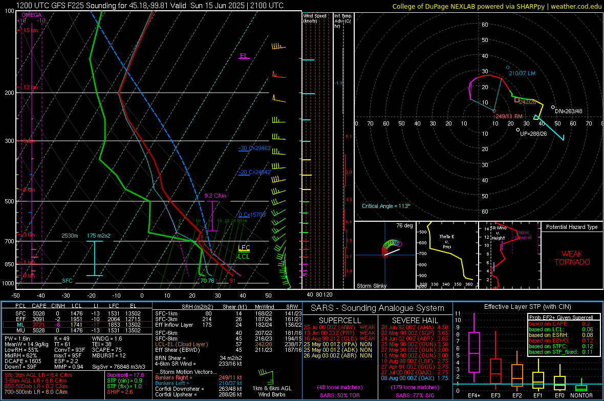Click the yellow LFC label
Viewport: 604px width, 401px height.
244,248
